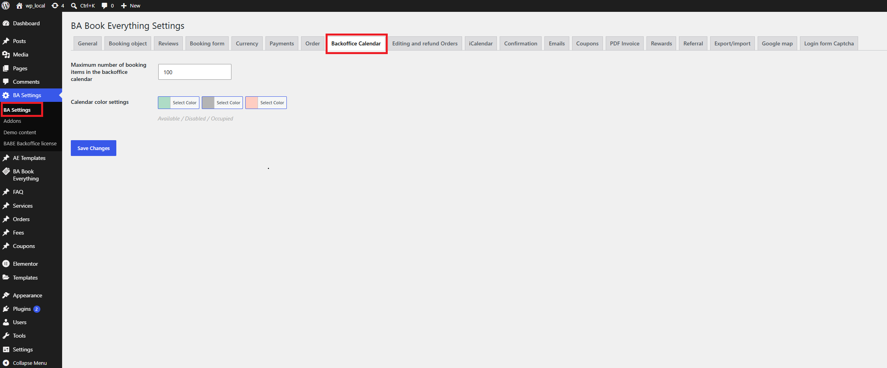Open Coupons in the sidebar menu

(x=24, y=246)
